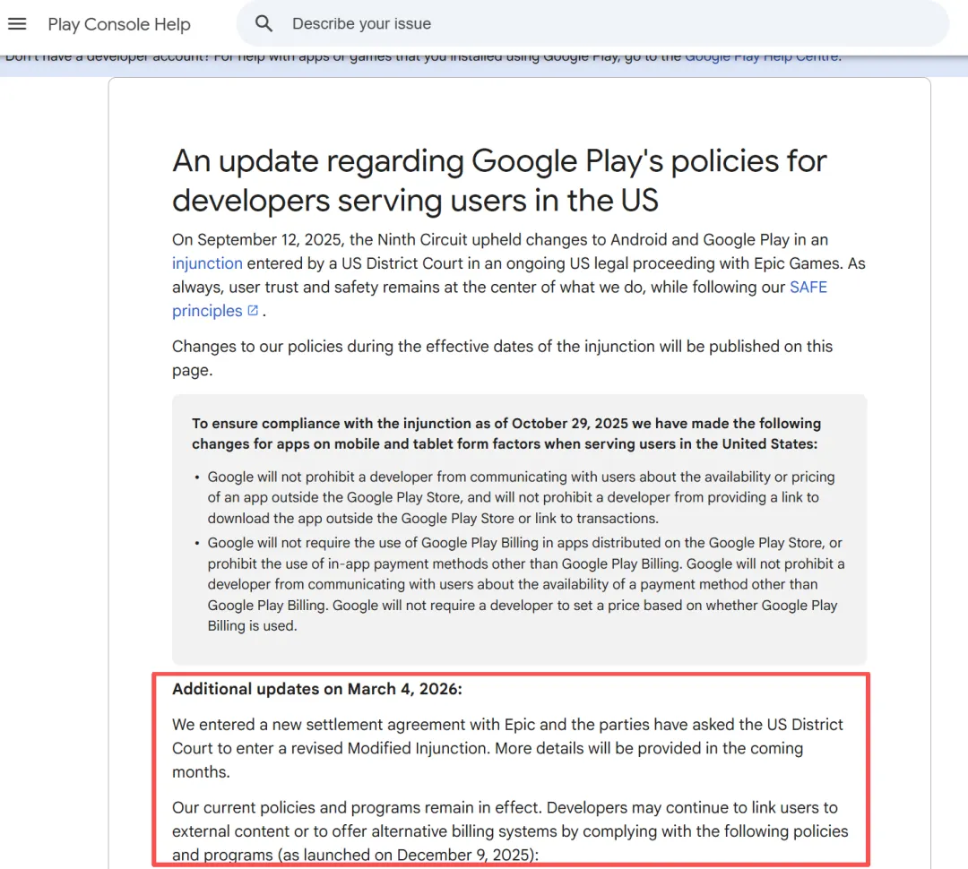Open the Google Play Help Centre link
The height and width of the screenshot is (869, 968).
coord(761,56)
